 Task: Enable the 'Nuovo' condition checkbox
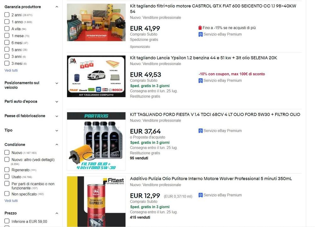pyautogui.click(x=7, y=152)
